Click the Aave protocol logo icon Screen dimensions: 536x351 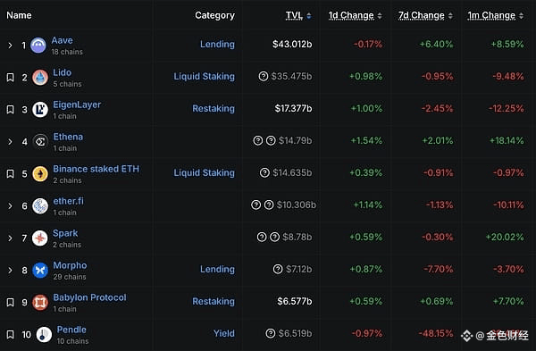(x=38, y=46)
